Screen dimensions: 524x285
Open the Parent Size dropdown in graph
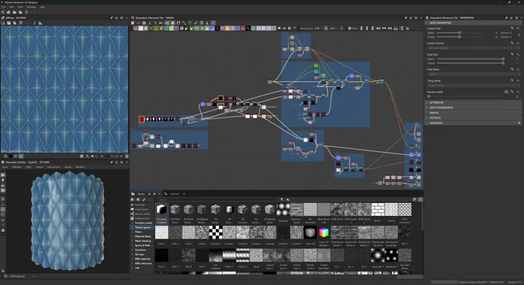tap(311, 28)
